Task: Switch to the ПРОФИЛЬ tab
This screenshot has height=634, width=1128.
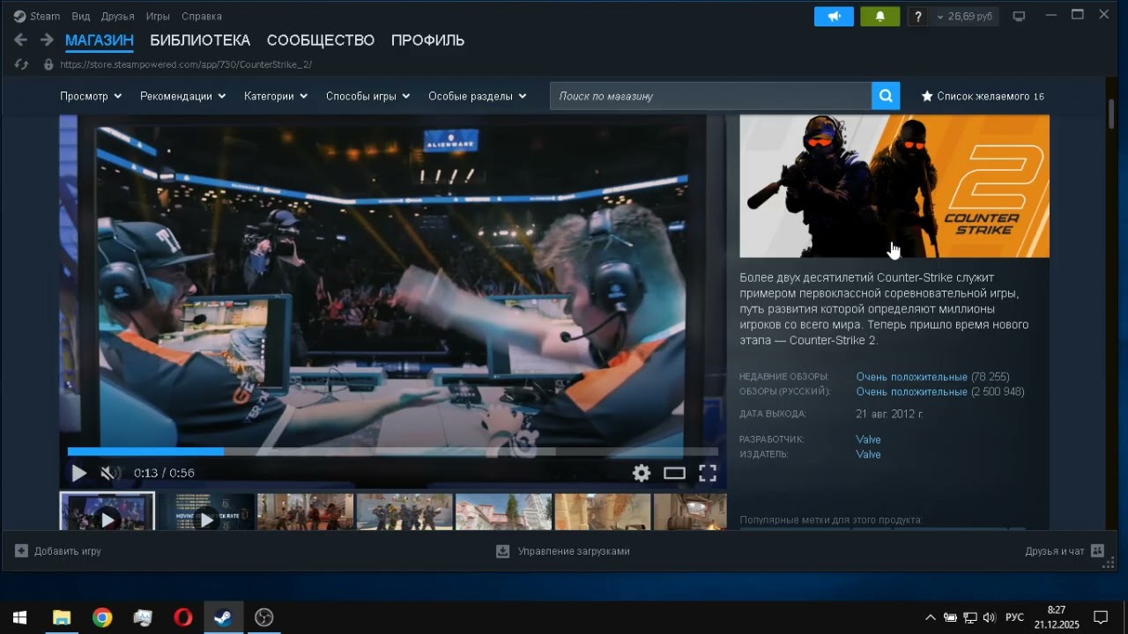Action: tap(427, 40)
